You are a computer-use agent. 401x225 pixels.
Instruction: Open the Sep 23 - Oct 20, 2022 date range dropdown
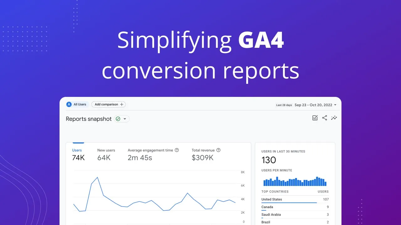point(315,105)
